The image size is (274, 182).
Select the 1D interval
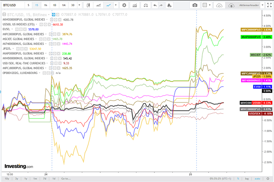54,5
